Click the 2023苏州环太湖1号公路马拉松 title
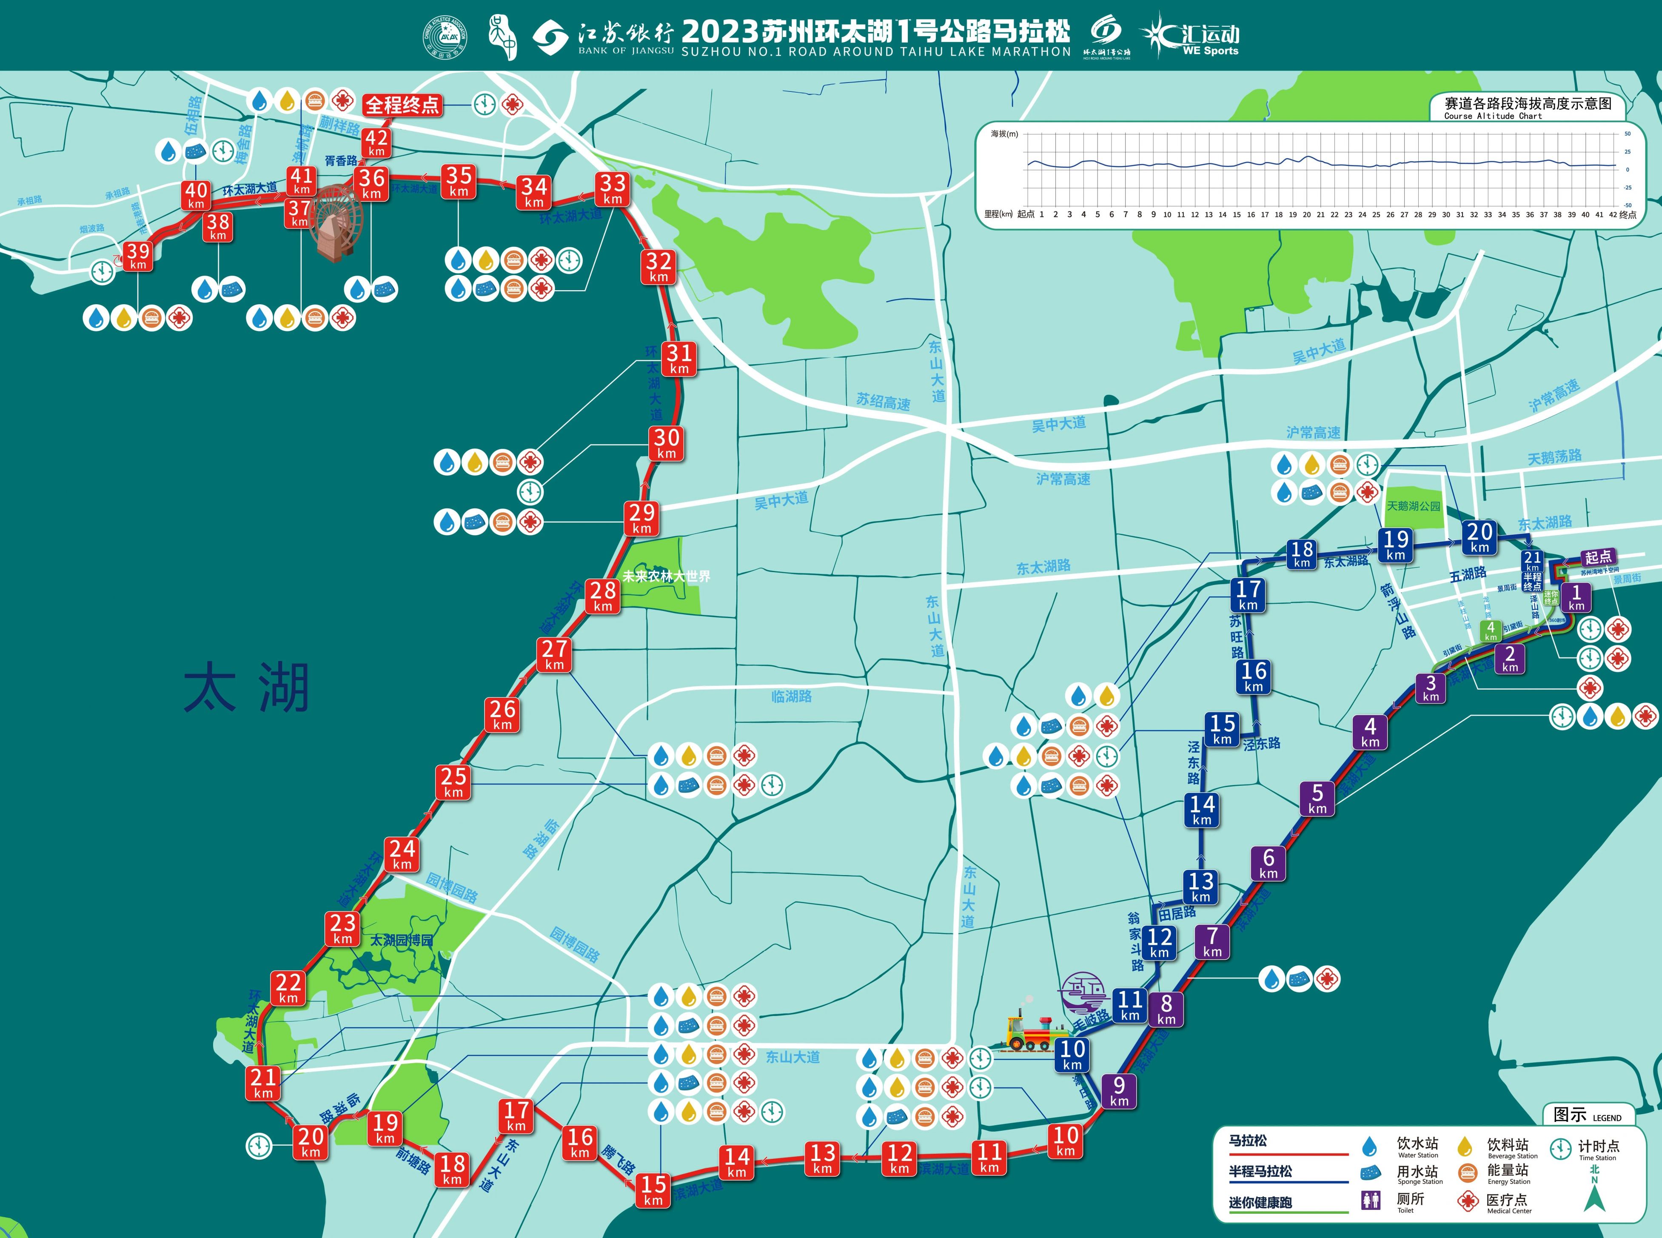The image size is (1662, 1238). (875, 31)
